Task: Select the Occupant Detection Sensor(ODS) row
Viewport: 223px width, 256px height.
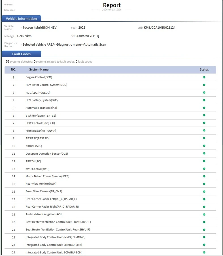Action: click(46, 153)
